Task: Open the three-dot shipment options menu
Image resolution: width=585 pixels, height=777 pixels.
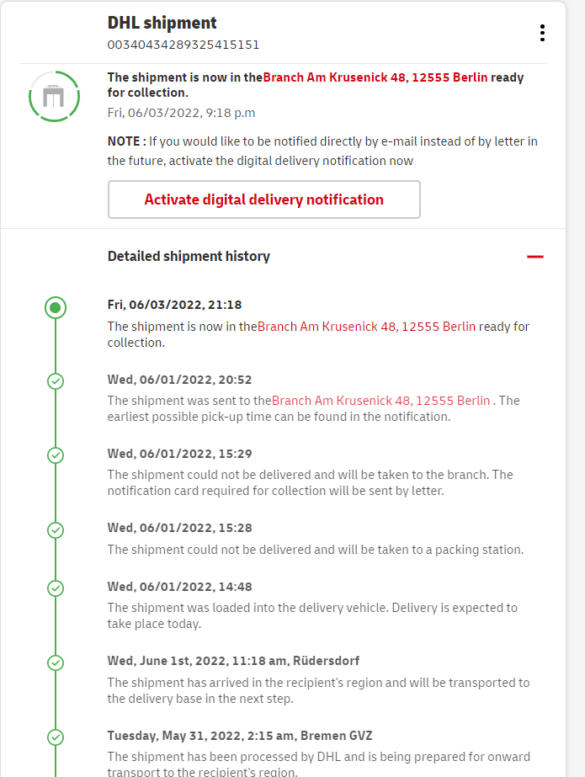Action: [x=542, y=33]
